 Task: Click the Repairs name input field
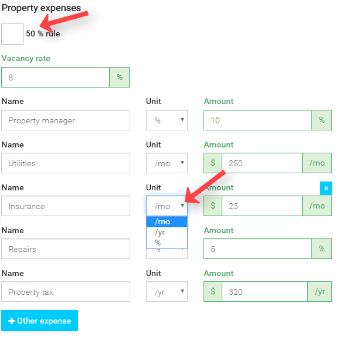click(66, 248)
